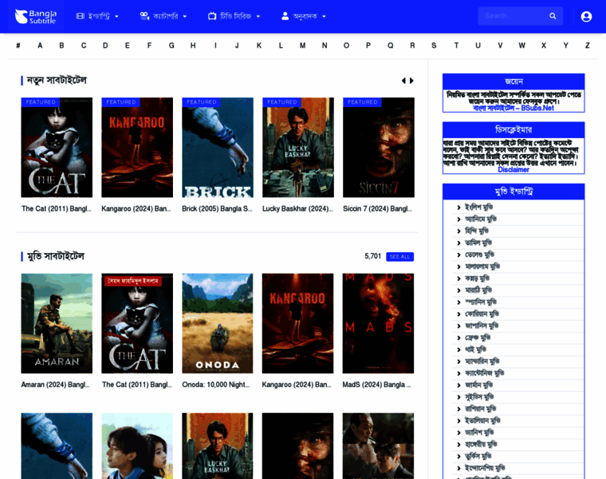Open থাই মুভি category
This screenshot has width=606, height=479.
coord(476,350)
